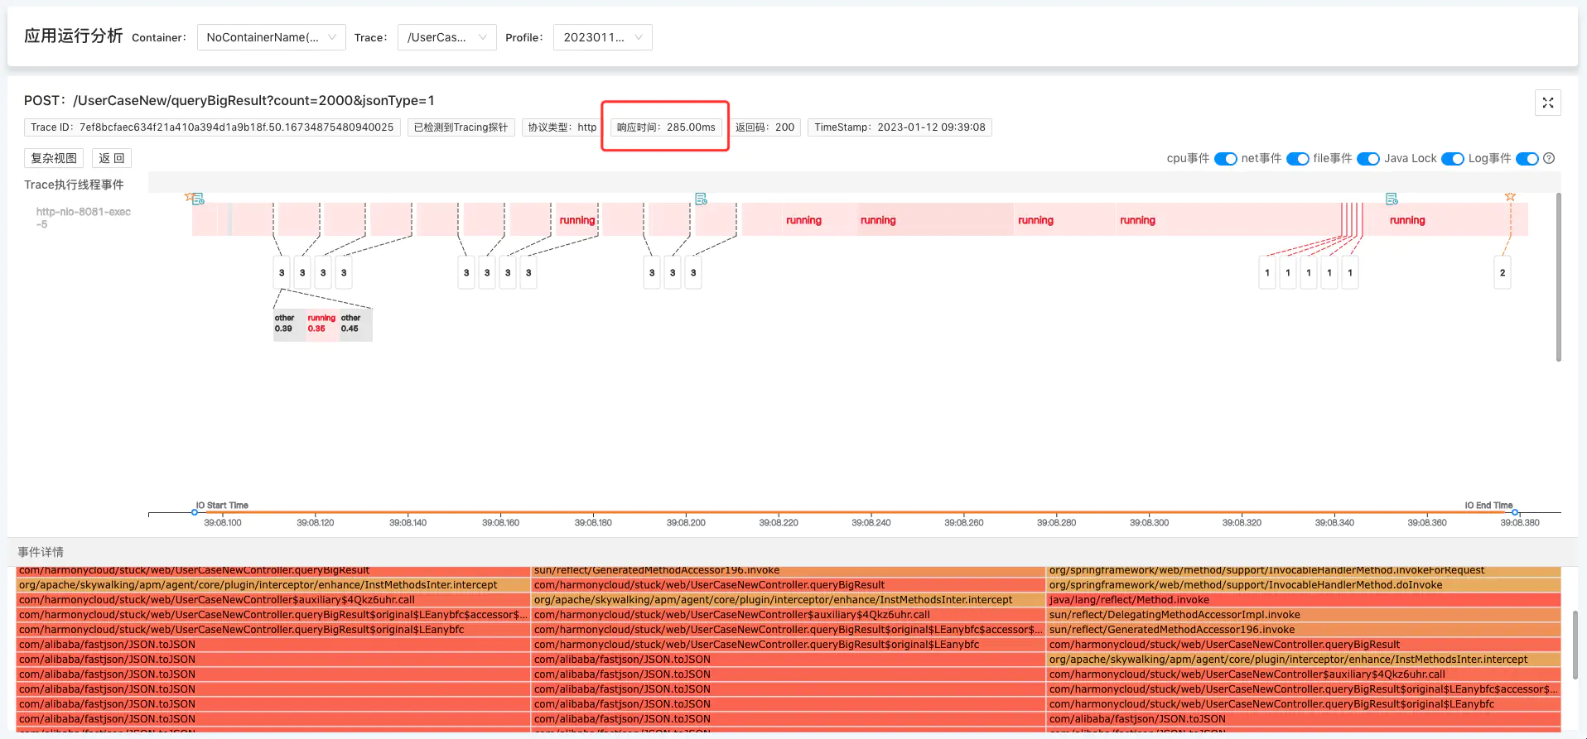1587x739 pixels.
Task: Open the help question mark icon
Action: pyautogui.click(x=1549, y=158)
